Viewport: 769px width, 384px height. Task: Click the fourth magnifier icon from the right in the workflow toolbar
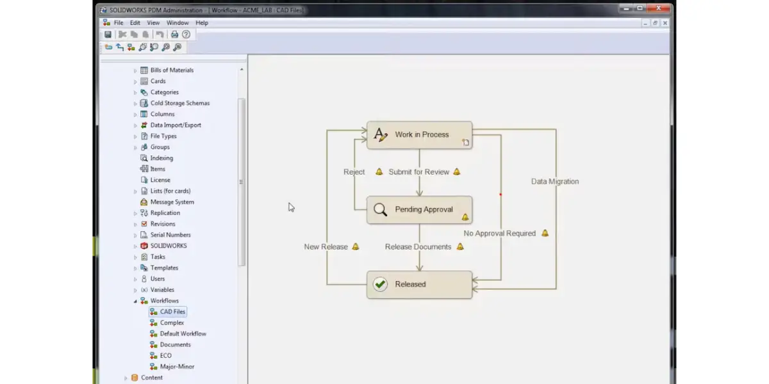(x=143, y=47)
